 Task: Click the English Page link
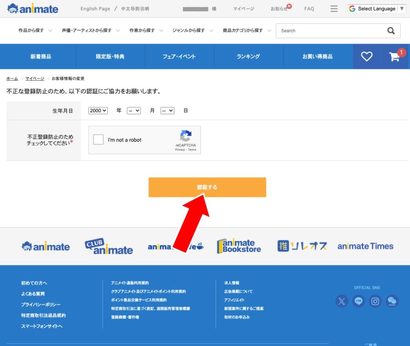point(95,9)
